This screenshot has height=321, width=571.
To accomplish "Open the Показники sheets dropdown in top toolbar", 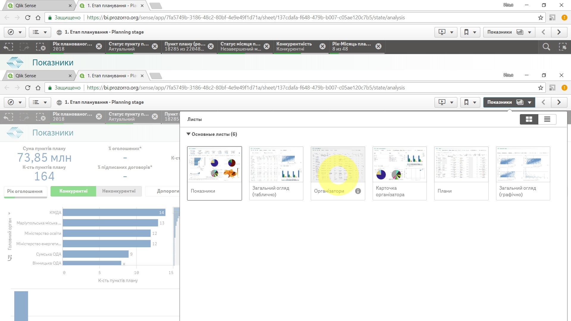I will click(x=509, y=32).
